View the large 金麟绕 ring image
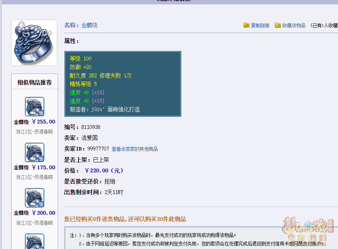338x249 pixels. (x=34, y=43)
